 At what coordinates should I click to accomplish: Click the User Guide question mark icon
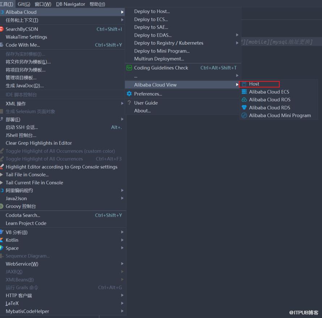129,102
